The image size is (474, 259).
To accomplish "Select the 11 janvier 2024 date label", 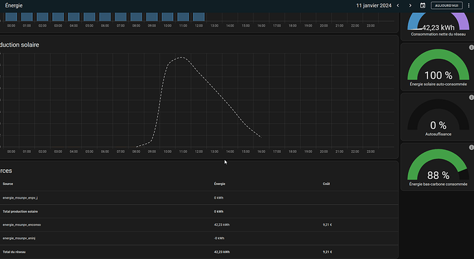I will tap(374, 5).
